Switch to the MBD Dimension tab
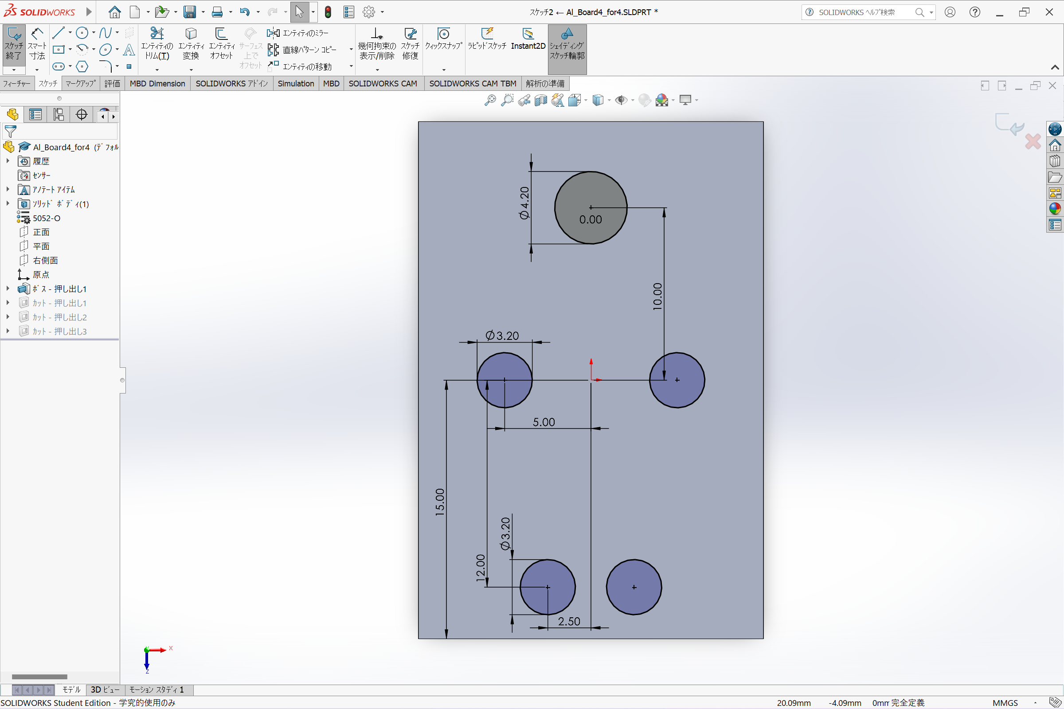 tap(157, 84)
